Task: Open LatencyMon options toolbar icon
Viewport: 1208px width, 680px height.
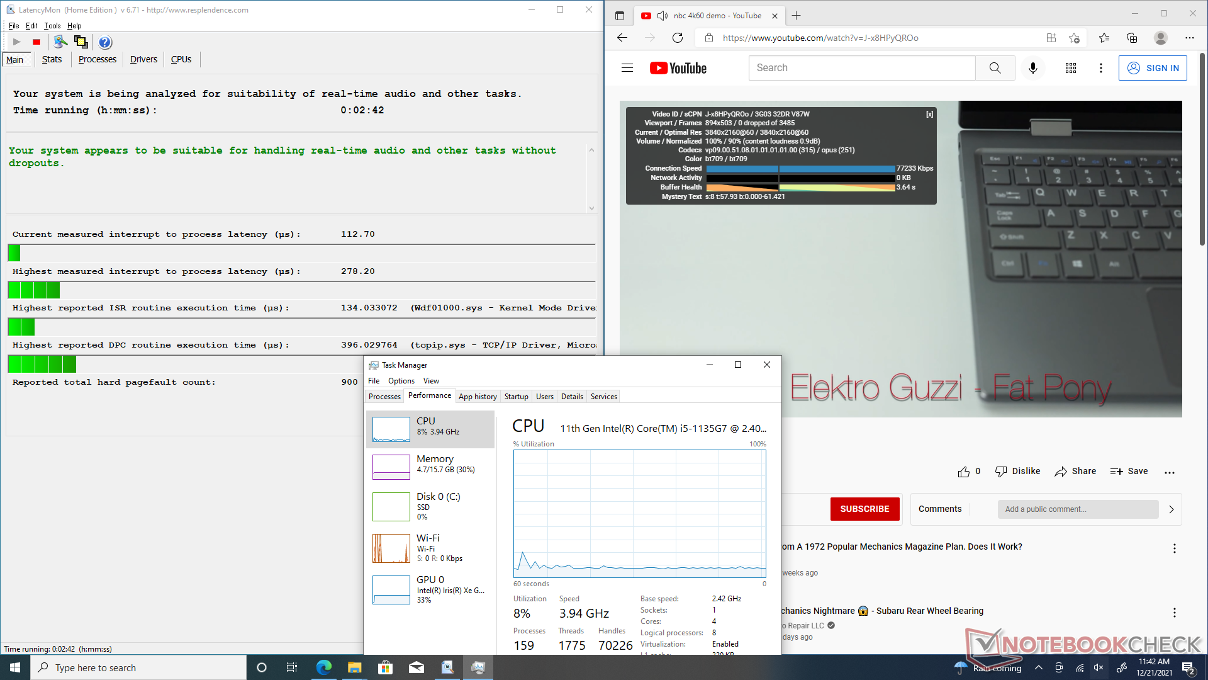Action: tap(60, 42)
